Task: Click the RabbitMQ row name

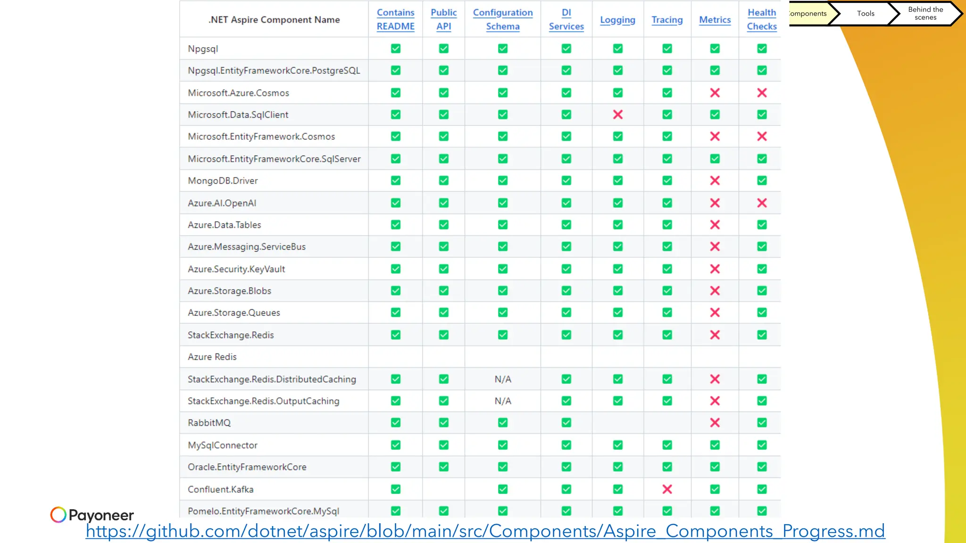Action: pyautogui.click(x=209, y=423)
